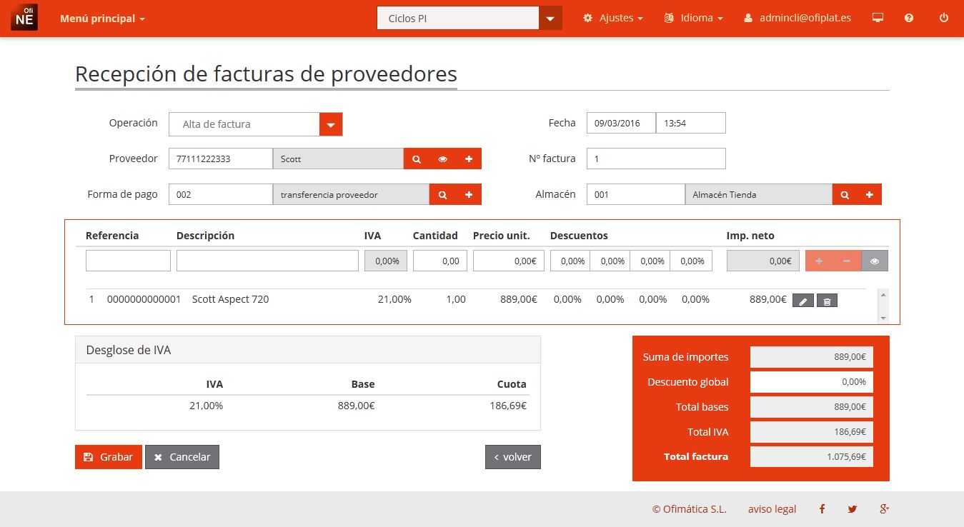Click scroll down arrow of lines list

(x=883, y=317)
